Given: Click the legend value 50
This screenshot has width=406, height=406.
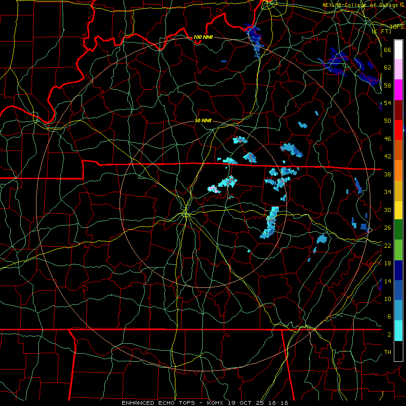Looking at the screenshot, I should pos(388,121).
